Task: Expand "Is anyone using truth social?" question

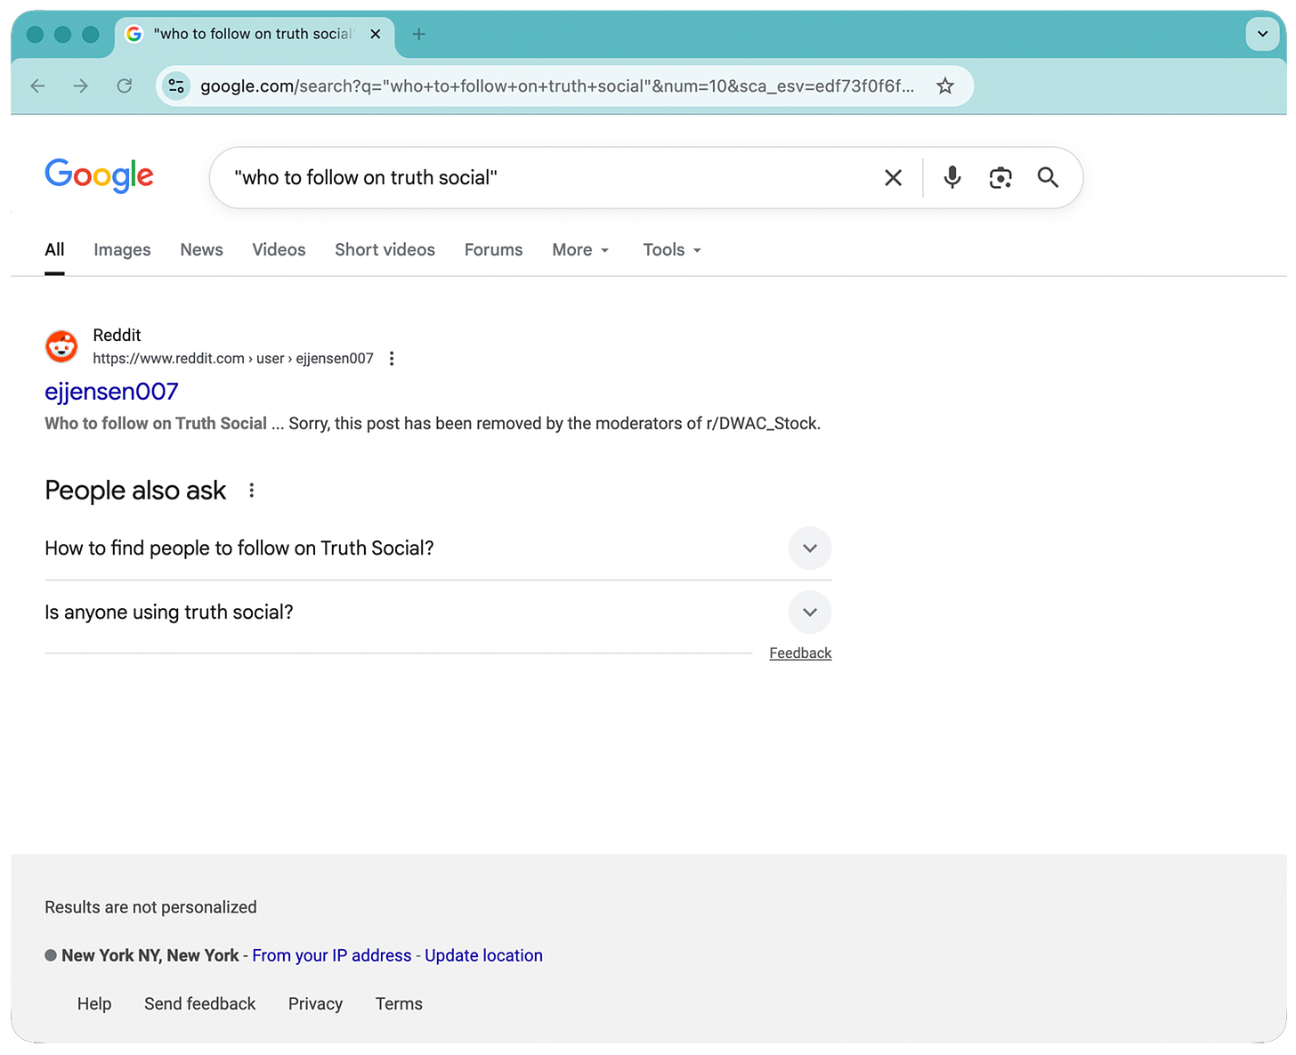Action: [438, 613]
